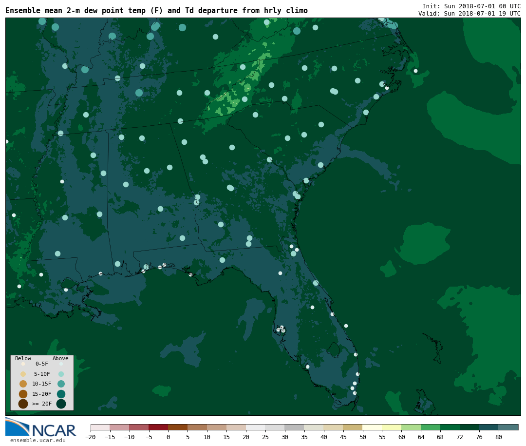The height and width of the screenshot is (446, 526).
Task: Click the '72' colorbar tick label
Action: pos(460,437)
